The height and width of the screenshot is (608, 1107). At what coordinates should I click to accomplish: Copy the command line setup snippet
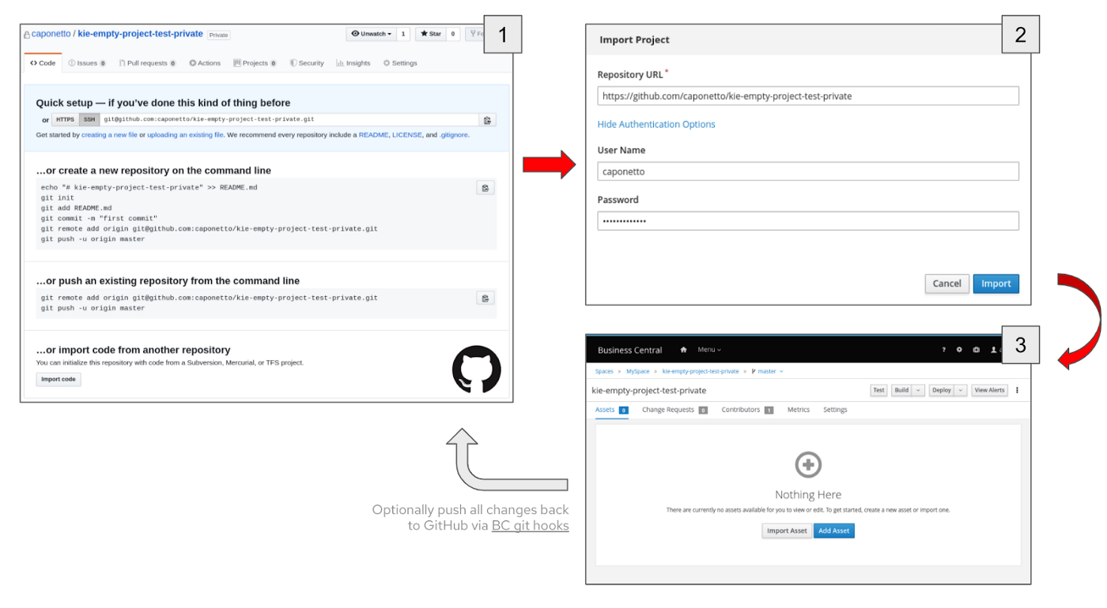pyautogui.click(x=485, y=187)
